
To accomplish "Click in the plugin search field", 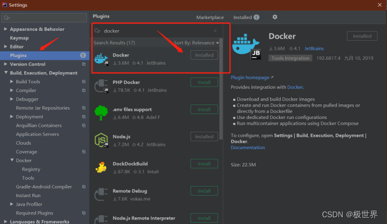I will tap(157, 31).
